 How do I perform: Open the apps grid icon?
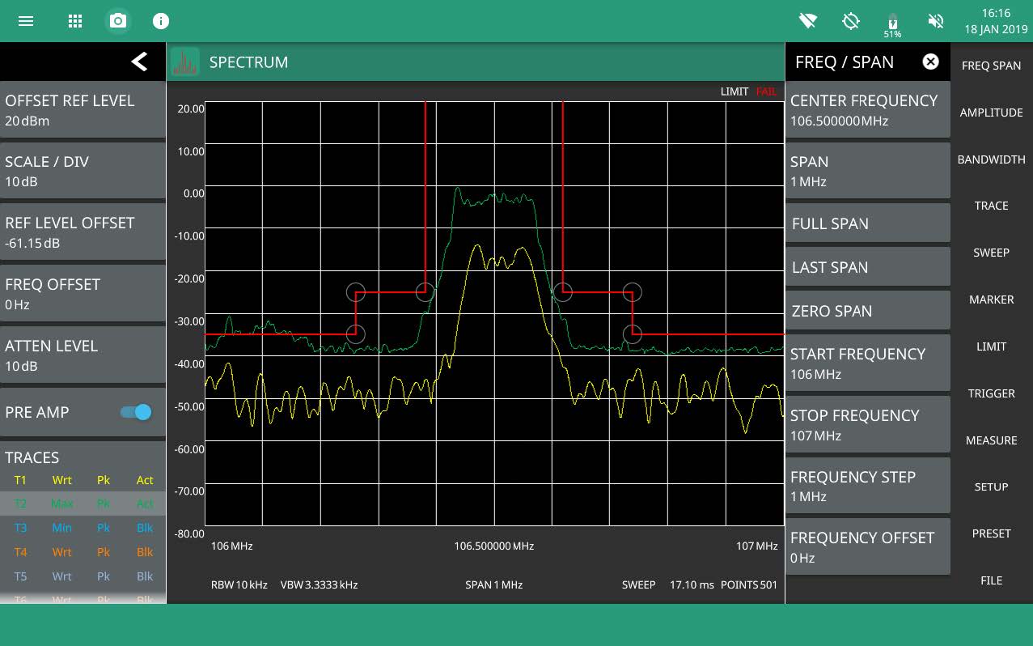[75, 21]
